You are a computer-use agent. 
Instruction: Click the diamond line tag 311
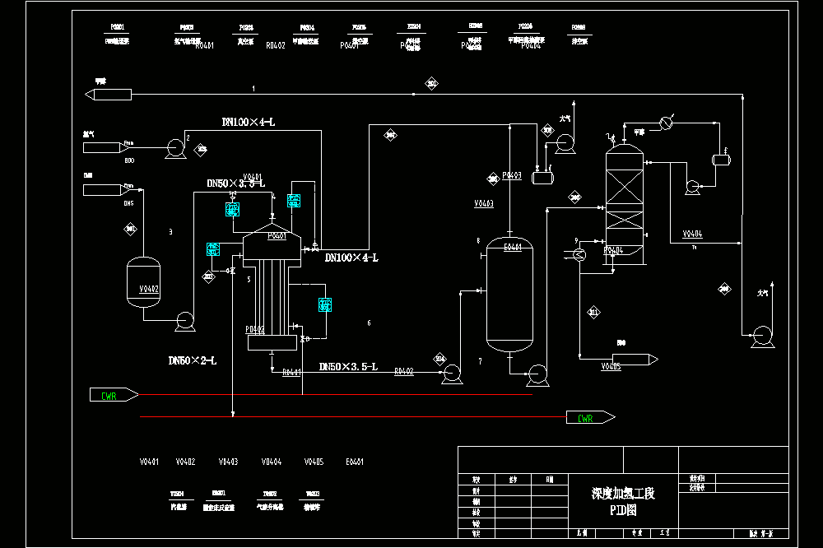pyautogui.click(x=593, y=313)
